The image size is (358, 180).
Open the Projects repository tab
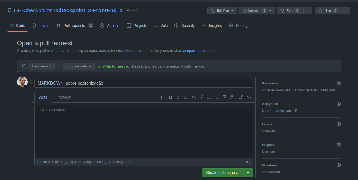137,26
